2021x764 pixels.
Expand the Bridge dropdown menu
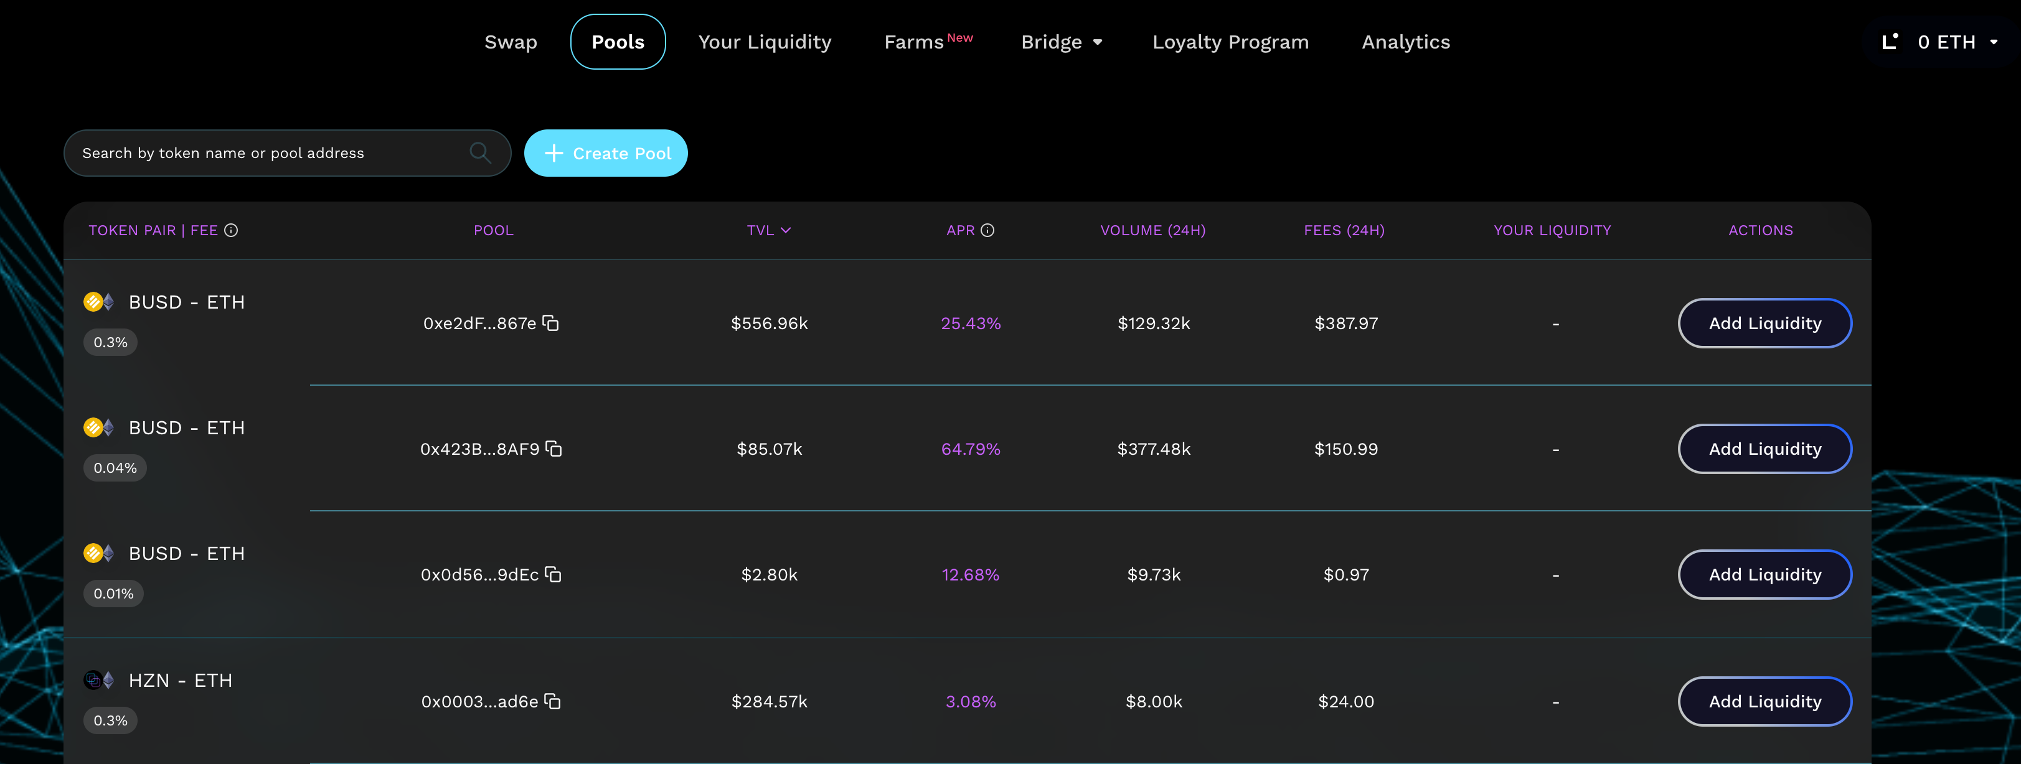[x=1062, y=42]
